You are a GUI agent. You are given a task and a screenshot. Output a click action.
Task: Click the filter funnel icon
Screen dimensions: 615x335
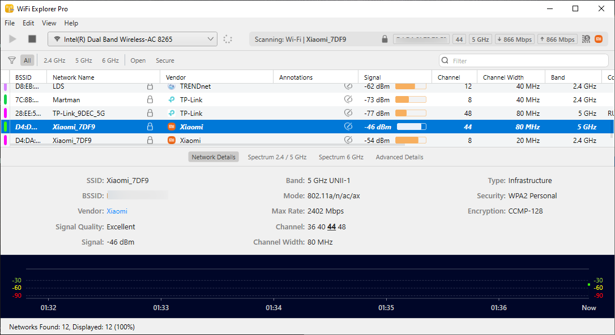12,60
